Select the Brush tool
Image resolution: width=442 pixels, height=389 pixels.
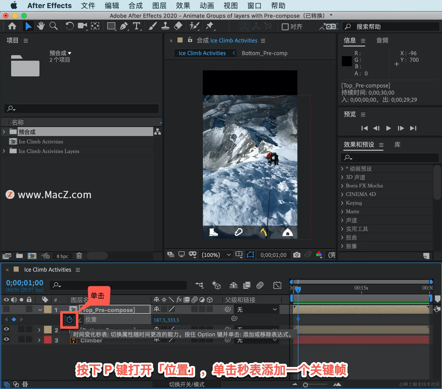(152, 26)
